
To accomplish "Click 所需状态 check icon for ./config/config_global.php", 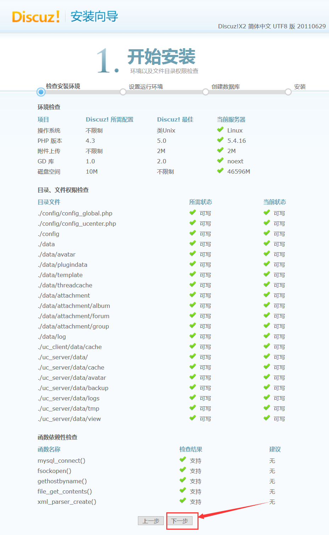I will tap(193, 213).
